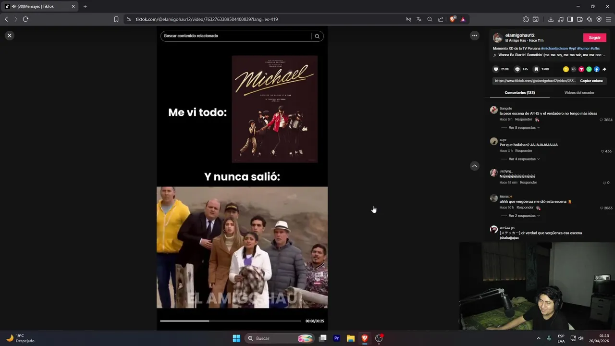Viewport: 615px width, 346px height.
Task: Follow elamigohau12 with Seguir button
Action: pyautogui.click(x=595, y=37)
